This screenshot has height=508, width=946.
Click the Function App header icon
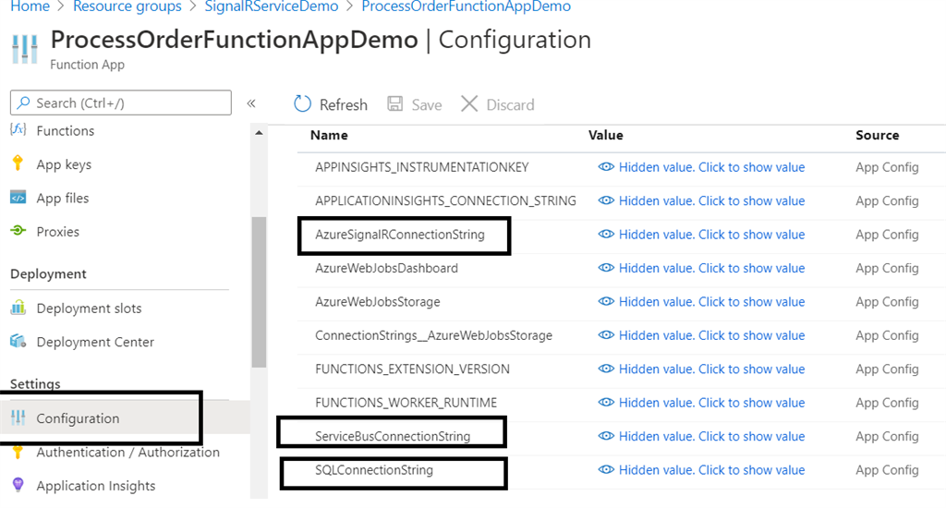coord(25,49)
